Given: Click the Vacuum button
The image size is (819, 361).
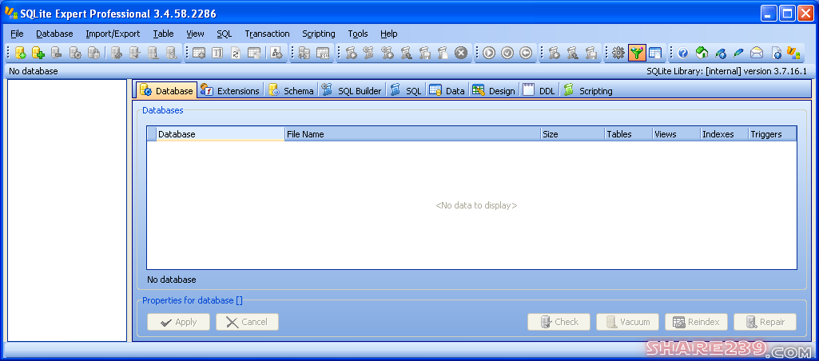Looking at the screenshot, I should point(628,322).
